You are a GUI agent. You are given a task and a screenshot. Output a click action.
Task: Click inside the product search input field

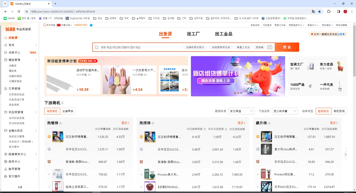[x=141, y=47]
